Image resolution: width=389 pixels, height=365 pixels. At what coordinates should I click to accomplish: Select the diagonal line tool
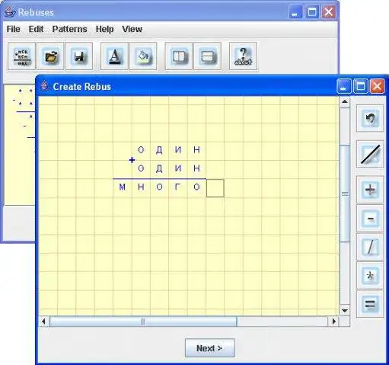tap(370, 154)
